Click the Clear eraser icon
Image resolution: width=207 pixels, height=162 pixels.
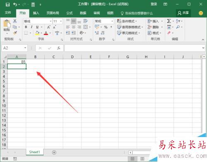(169, 33)
